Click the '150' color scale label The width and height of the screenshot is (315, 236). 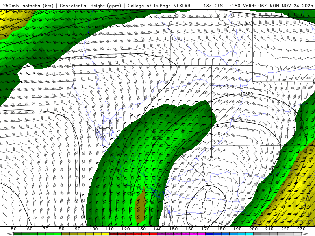[173, 229]
